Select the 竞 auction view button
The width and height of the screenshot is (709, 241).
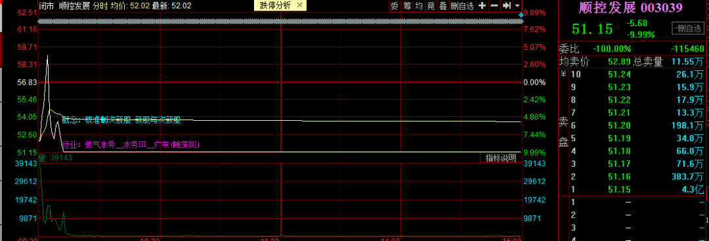coord(431,5)
